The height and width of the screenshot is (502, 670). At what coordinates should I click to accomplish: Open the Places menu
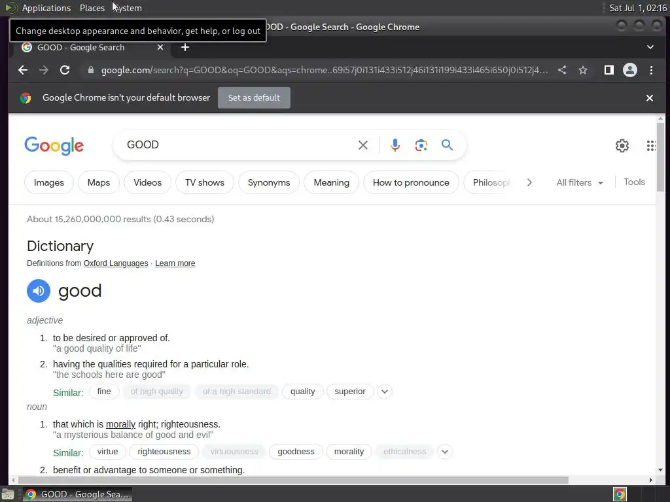(92, 8)
